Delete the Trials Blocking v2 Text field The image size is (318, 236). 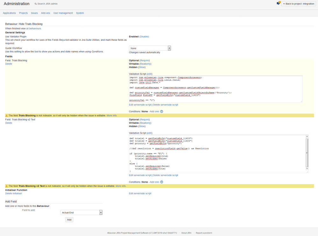(x=9, y=123)
